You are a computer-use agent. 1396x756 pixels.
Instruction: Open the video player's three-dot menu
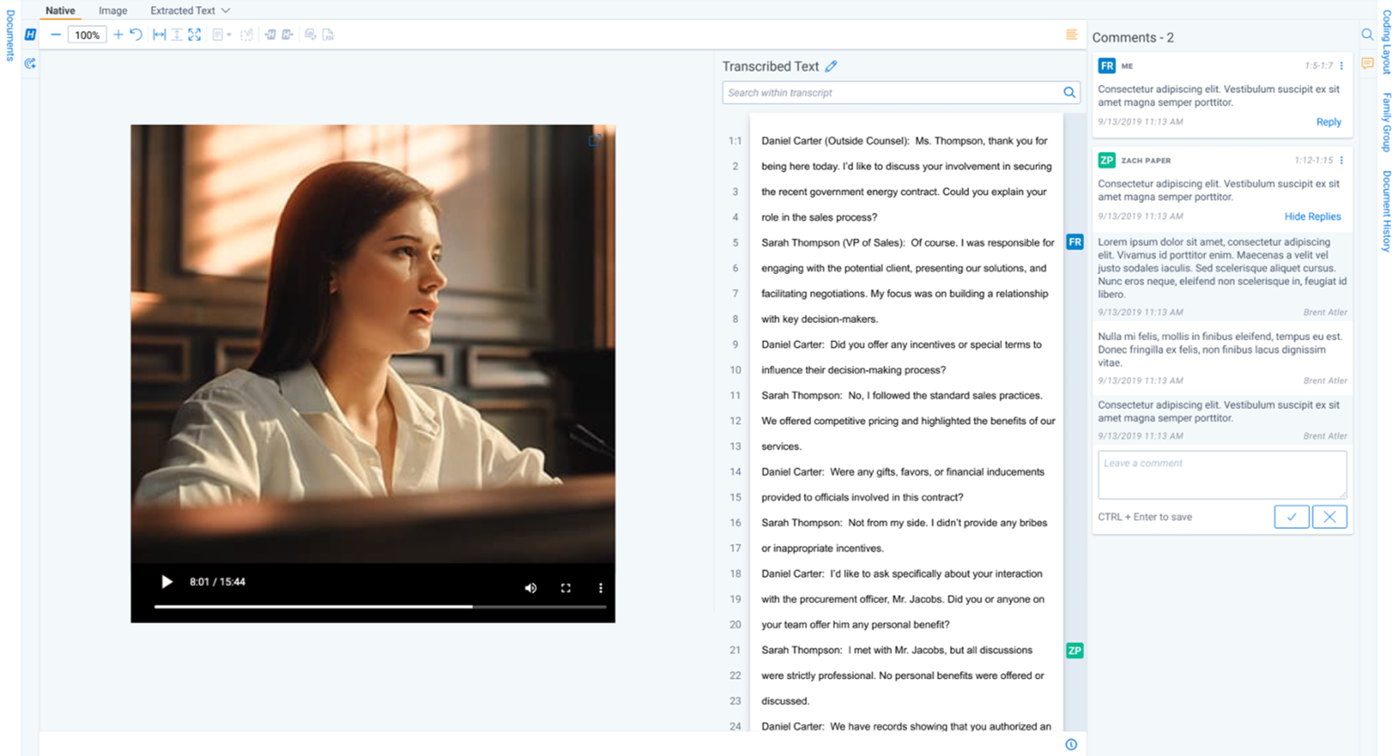coord(600,588)
